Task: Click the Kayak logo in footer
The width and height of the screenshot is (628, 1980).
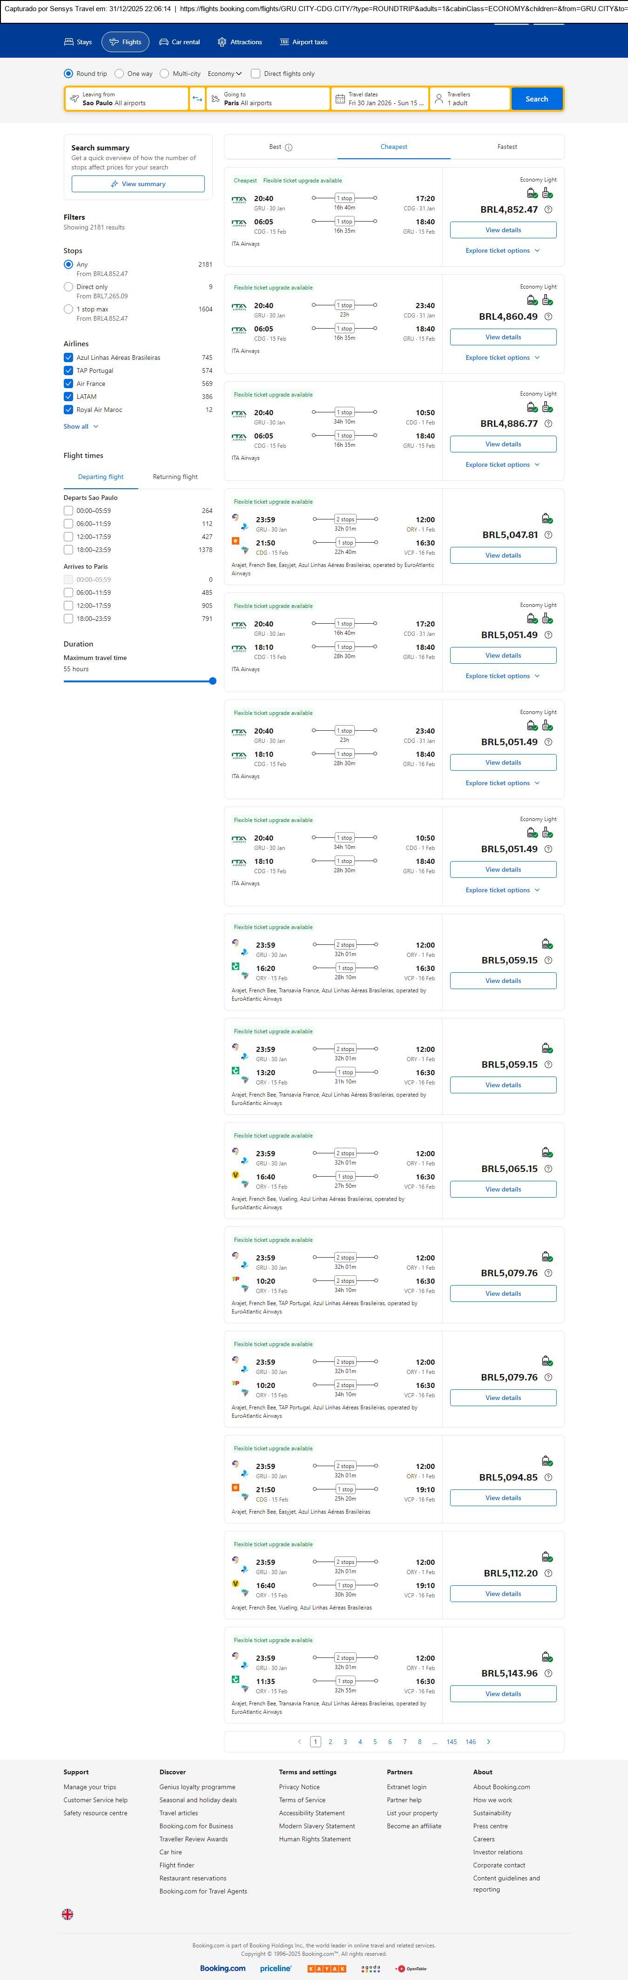Action: [326, 1968]
